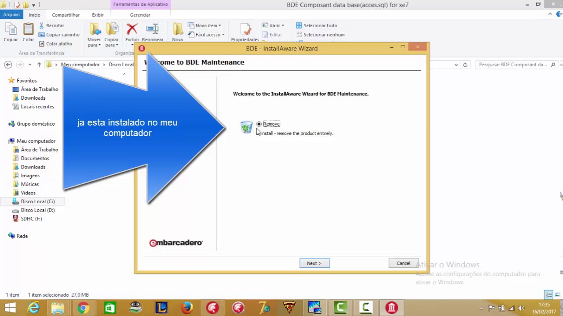Click Selecionar nenhum in the ribbon
The height and width of the screenshot is (316, 563).
click(320, 35)
